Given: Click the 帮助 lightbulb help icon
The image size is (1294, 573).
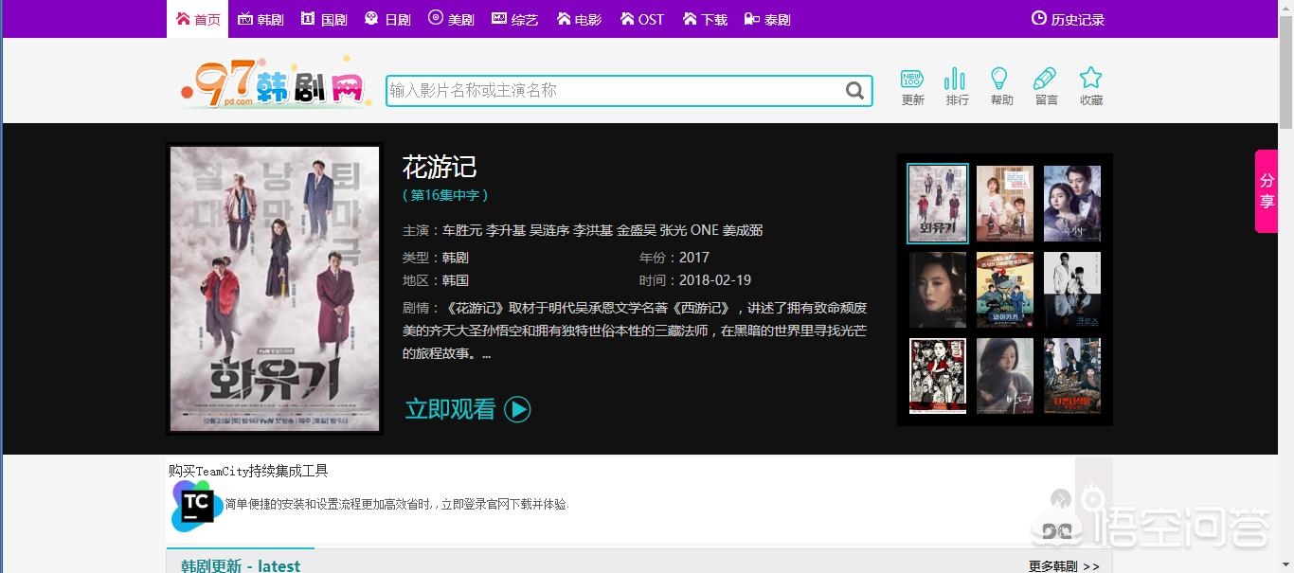Looking at the screenshot, I should [1000, 87].
